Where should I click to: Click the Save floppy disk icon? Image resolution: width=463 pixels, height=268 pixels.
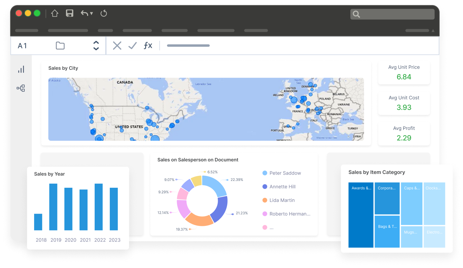pyautogui.click(x=69, y=13)
